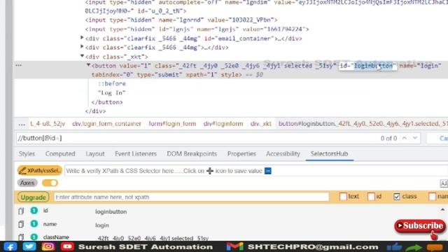Select the hidden input lgnrnd line

click(x=181, y=20)
